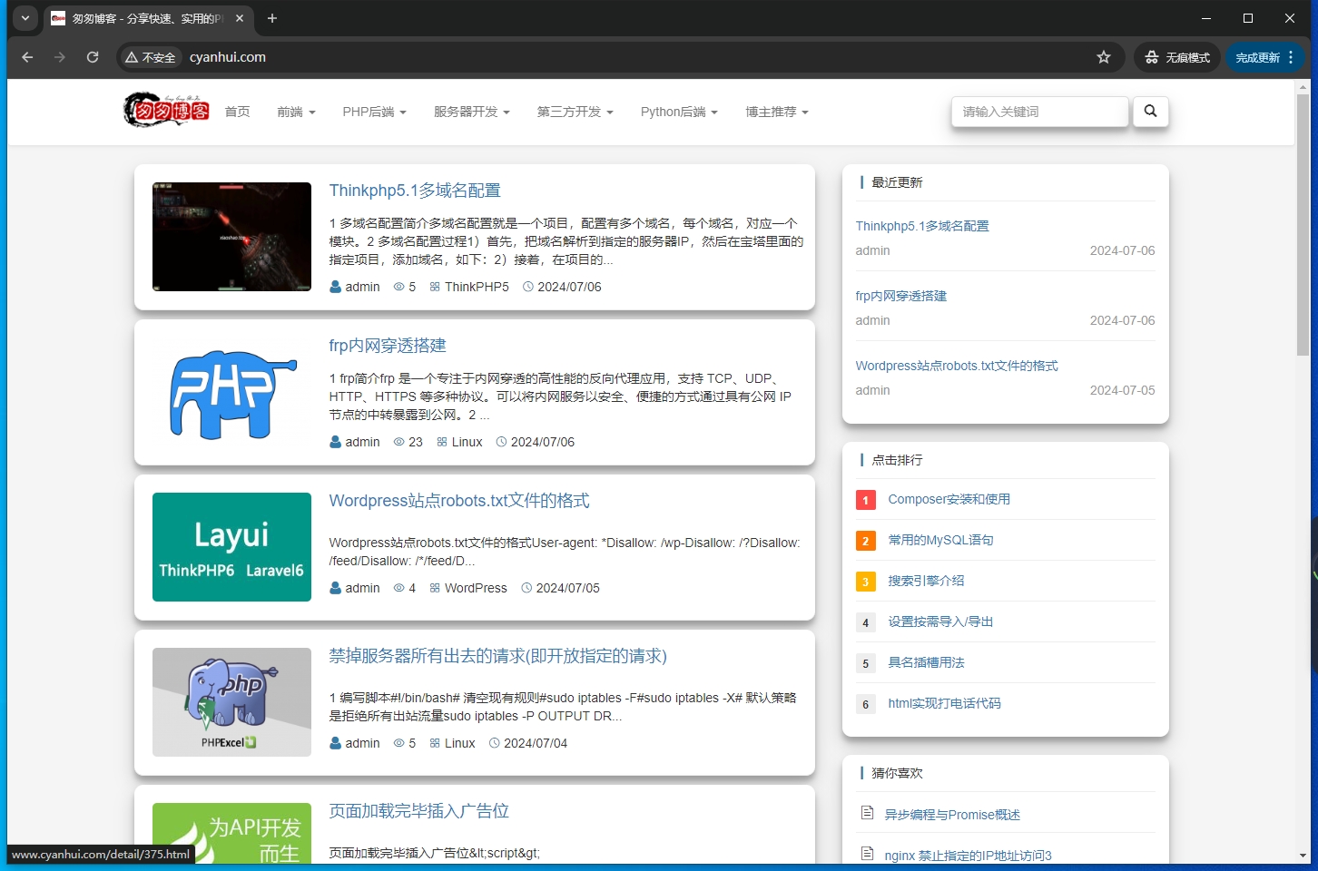Click the magnifier search button
Viewport: 1318px width, 871px height.
1150,112
